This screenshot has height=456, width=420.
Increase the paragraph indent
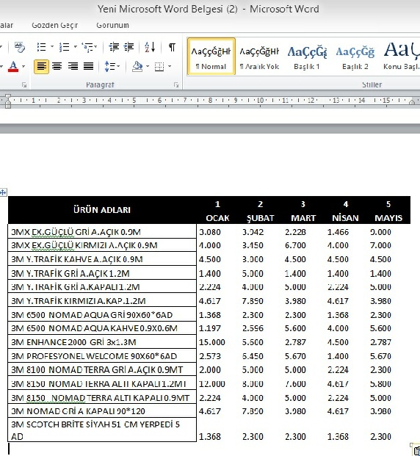coord(128,47)
